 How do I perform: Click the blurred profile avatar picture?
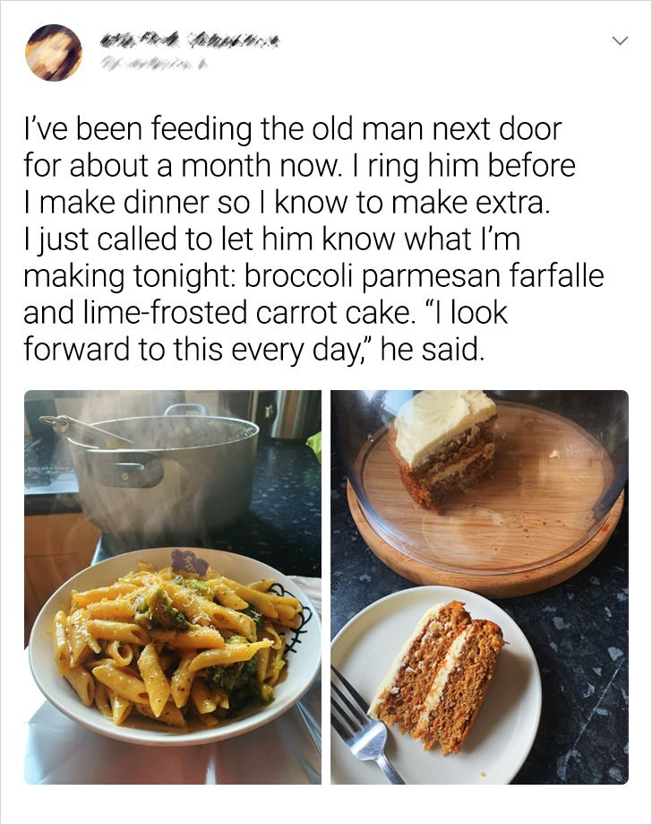(54, 53)
